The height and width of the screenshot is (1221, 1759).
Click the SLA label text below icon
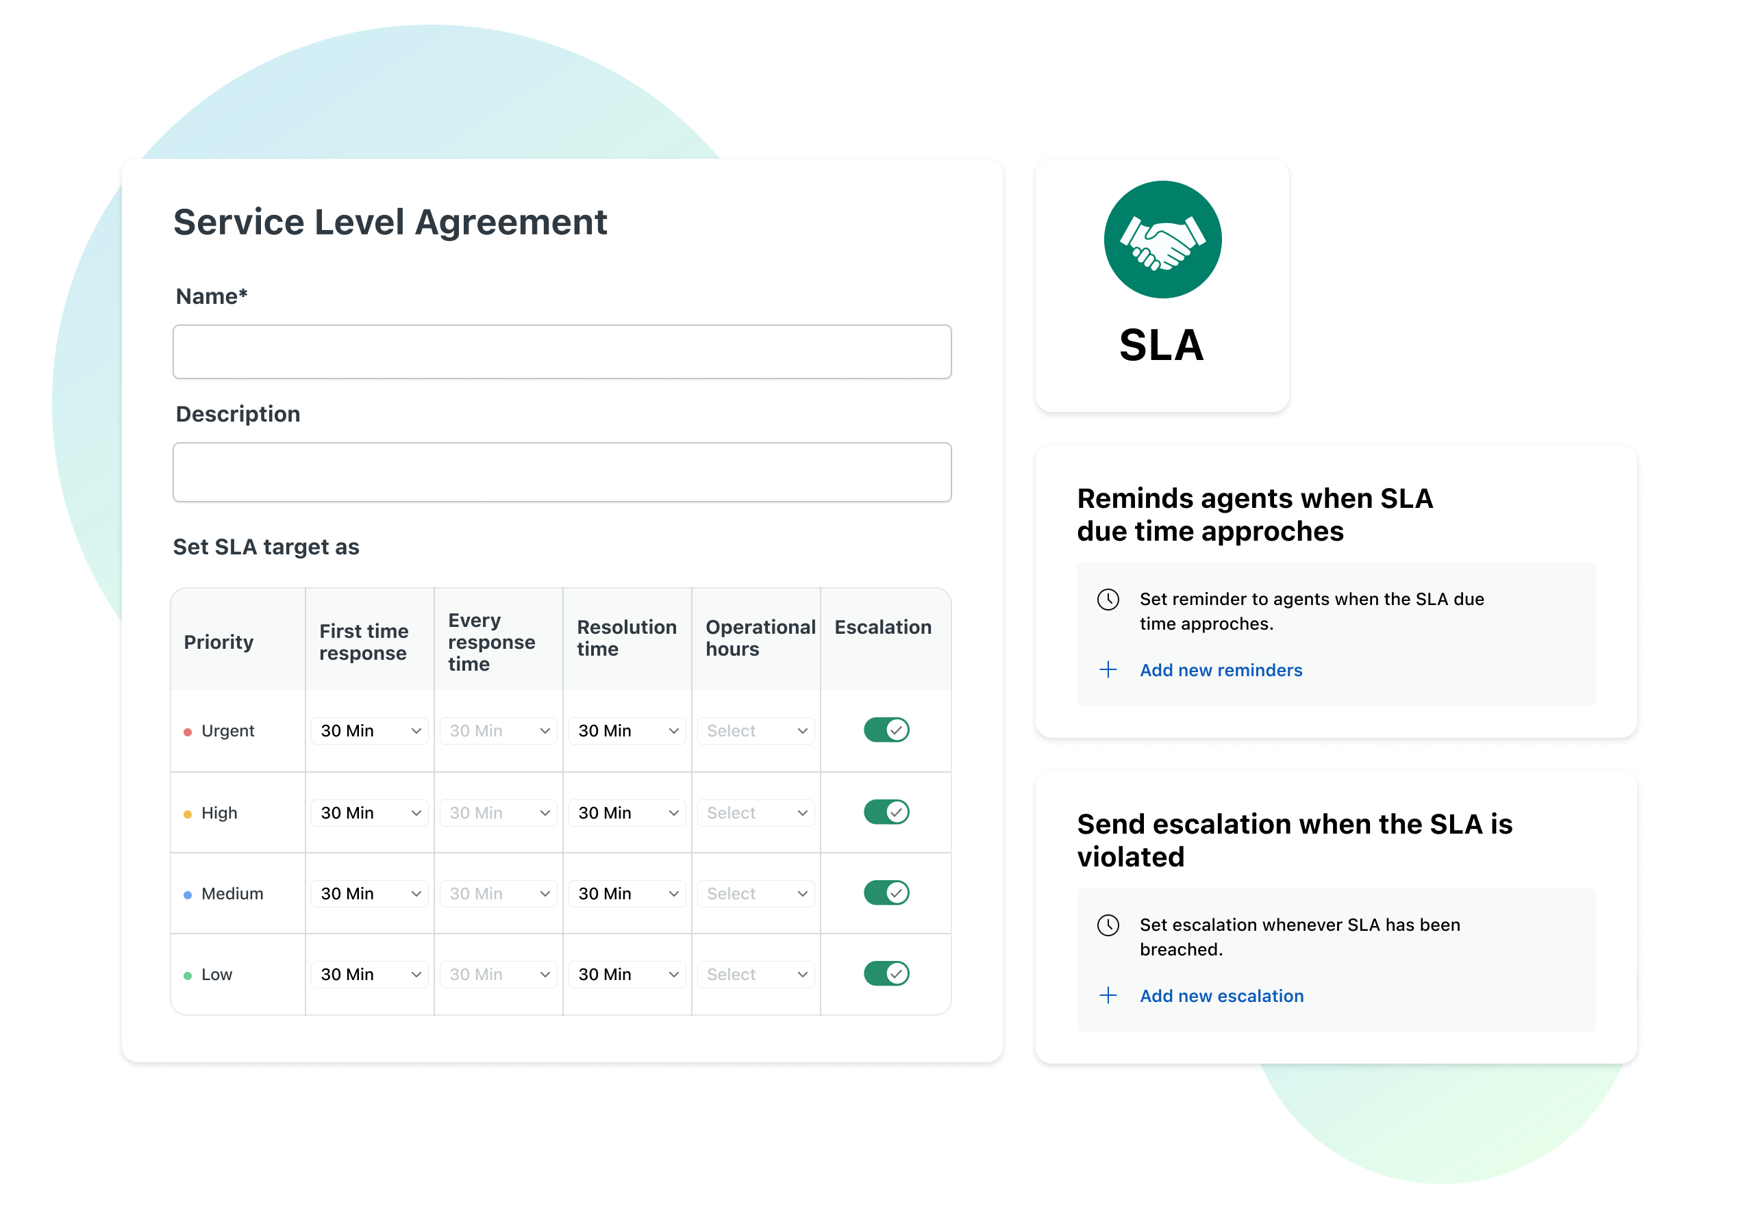point(1162,345)
